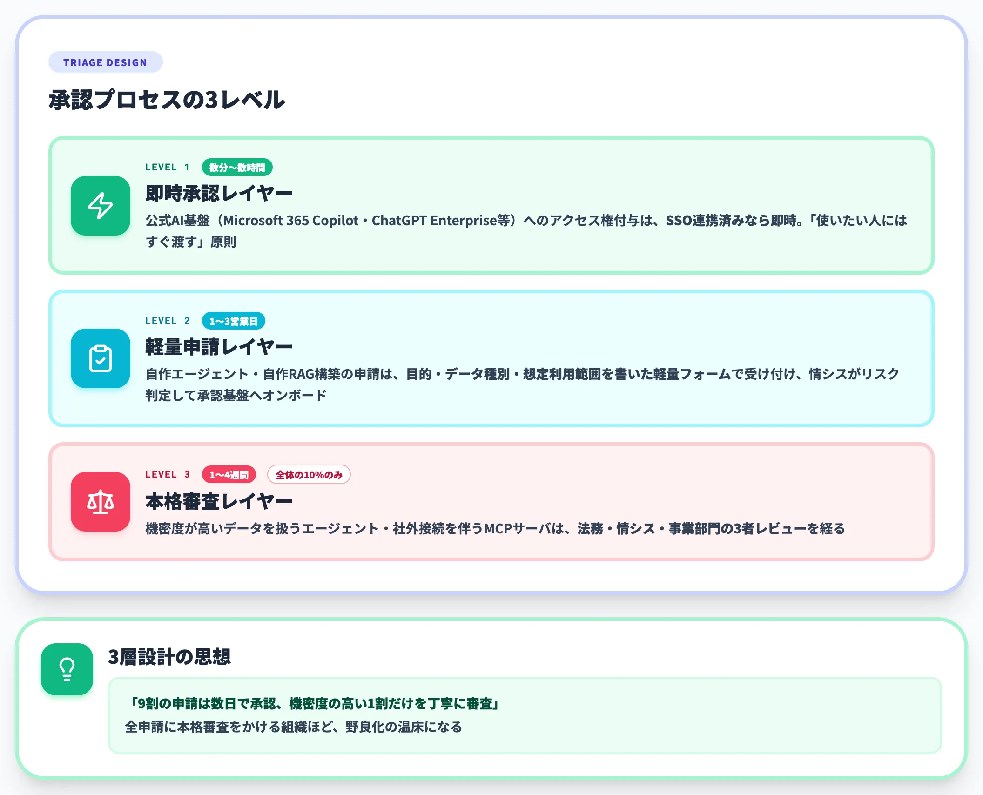
Task: Click the LEVEL 1 label
Action: click(x=168, y=168)
